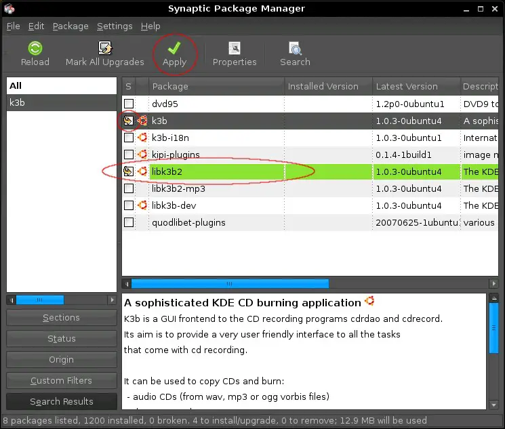The image size is (505, 429).
Task: Maximize the Synaptic window
Action: click(x=480, y=9)
